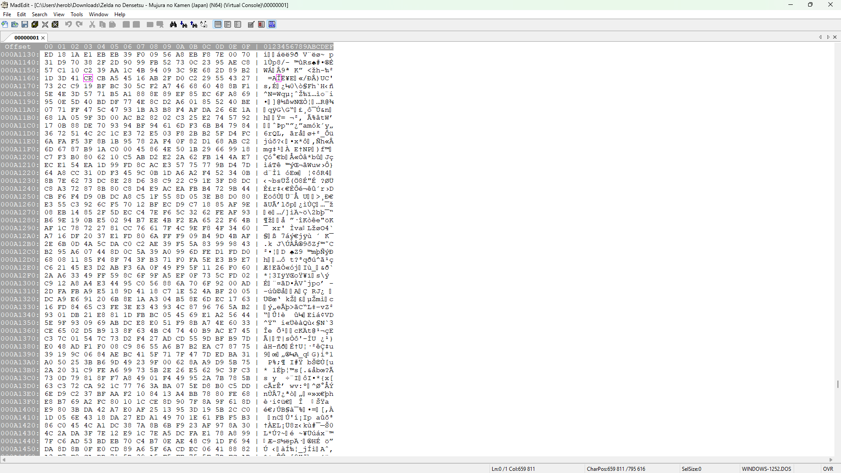Click the MadEdit application icon in title bar

point(5,5)
